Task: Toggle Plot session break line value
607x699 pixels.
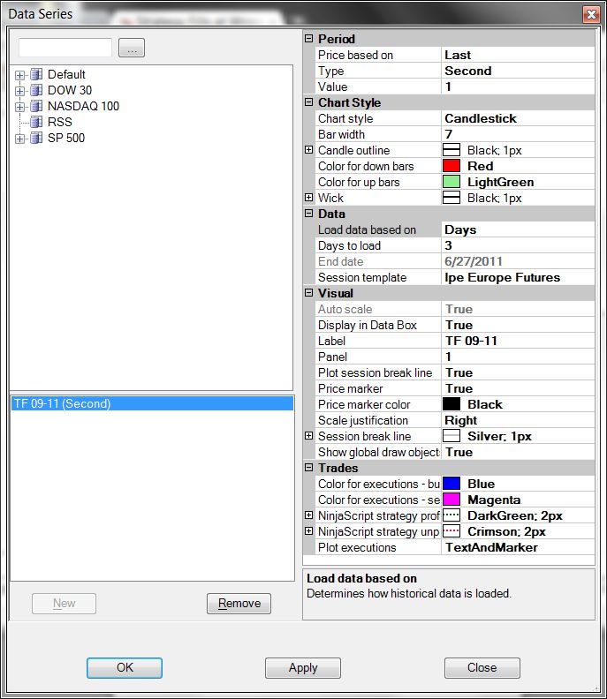Action: tap(518, 372)
